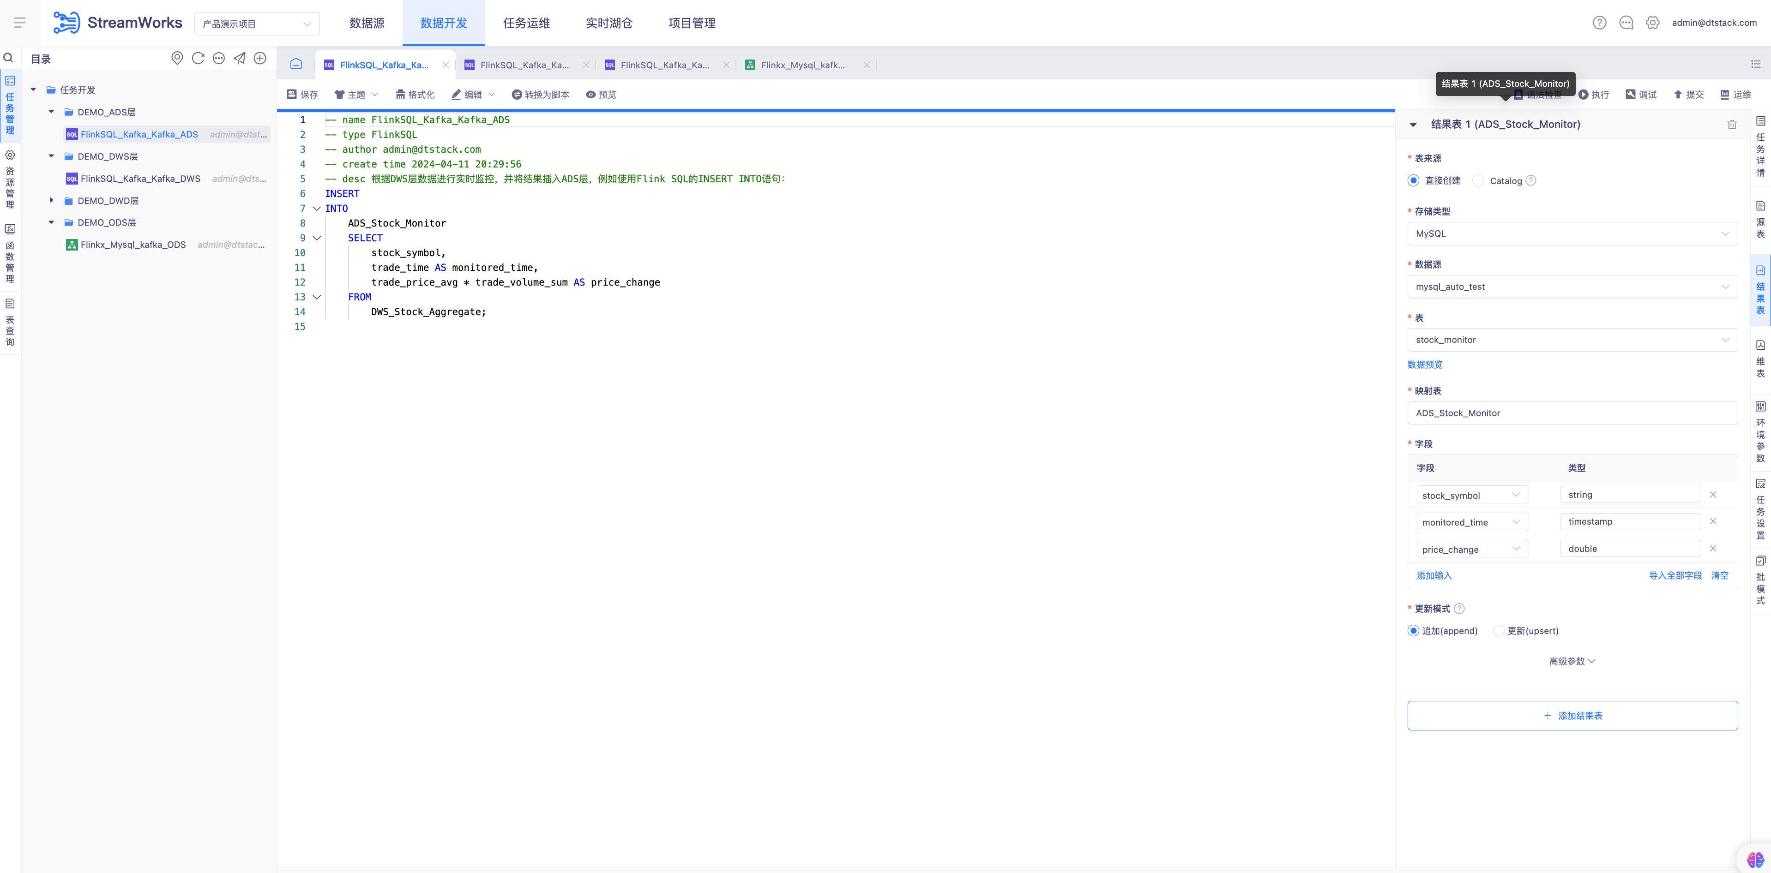1771x873 pixels.
Task: Open the settings gear icon in header
Action: 1653,23
